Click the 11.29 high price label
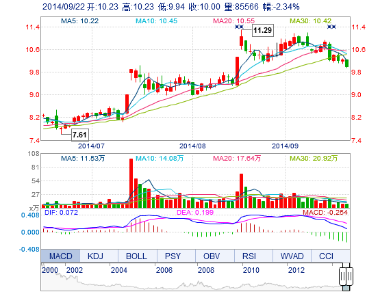 point(263,30)
